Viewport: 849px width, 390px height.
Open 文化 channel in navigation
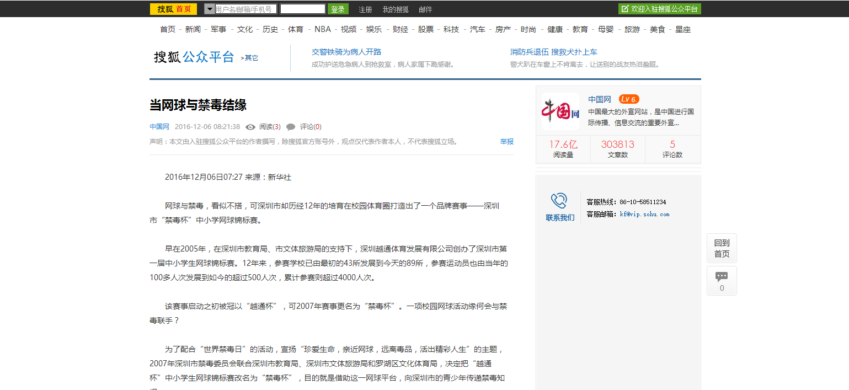click(x=245, y=29)
